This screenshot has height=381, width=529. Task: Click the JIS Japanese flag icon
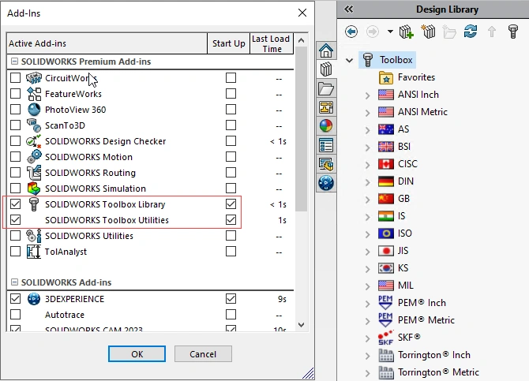(385, 251)
